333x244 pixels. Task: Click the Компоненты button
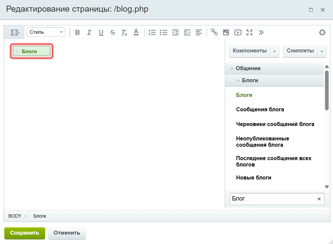coord(250,51)
